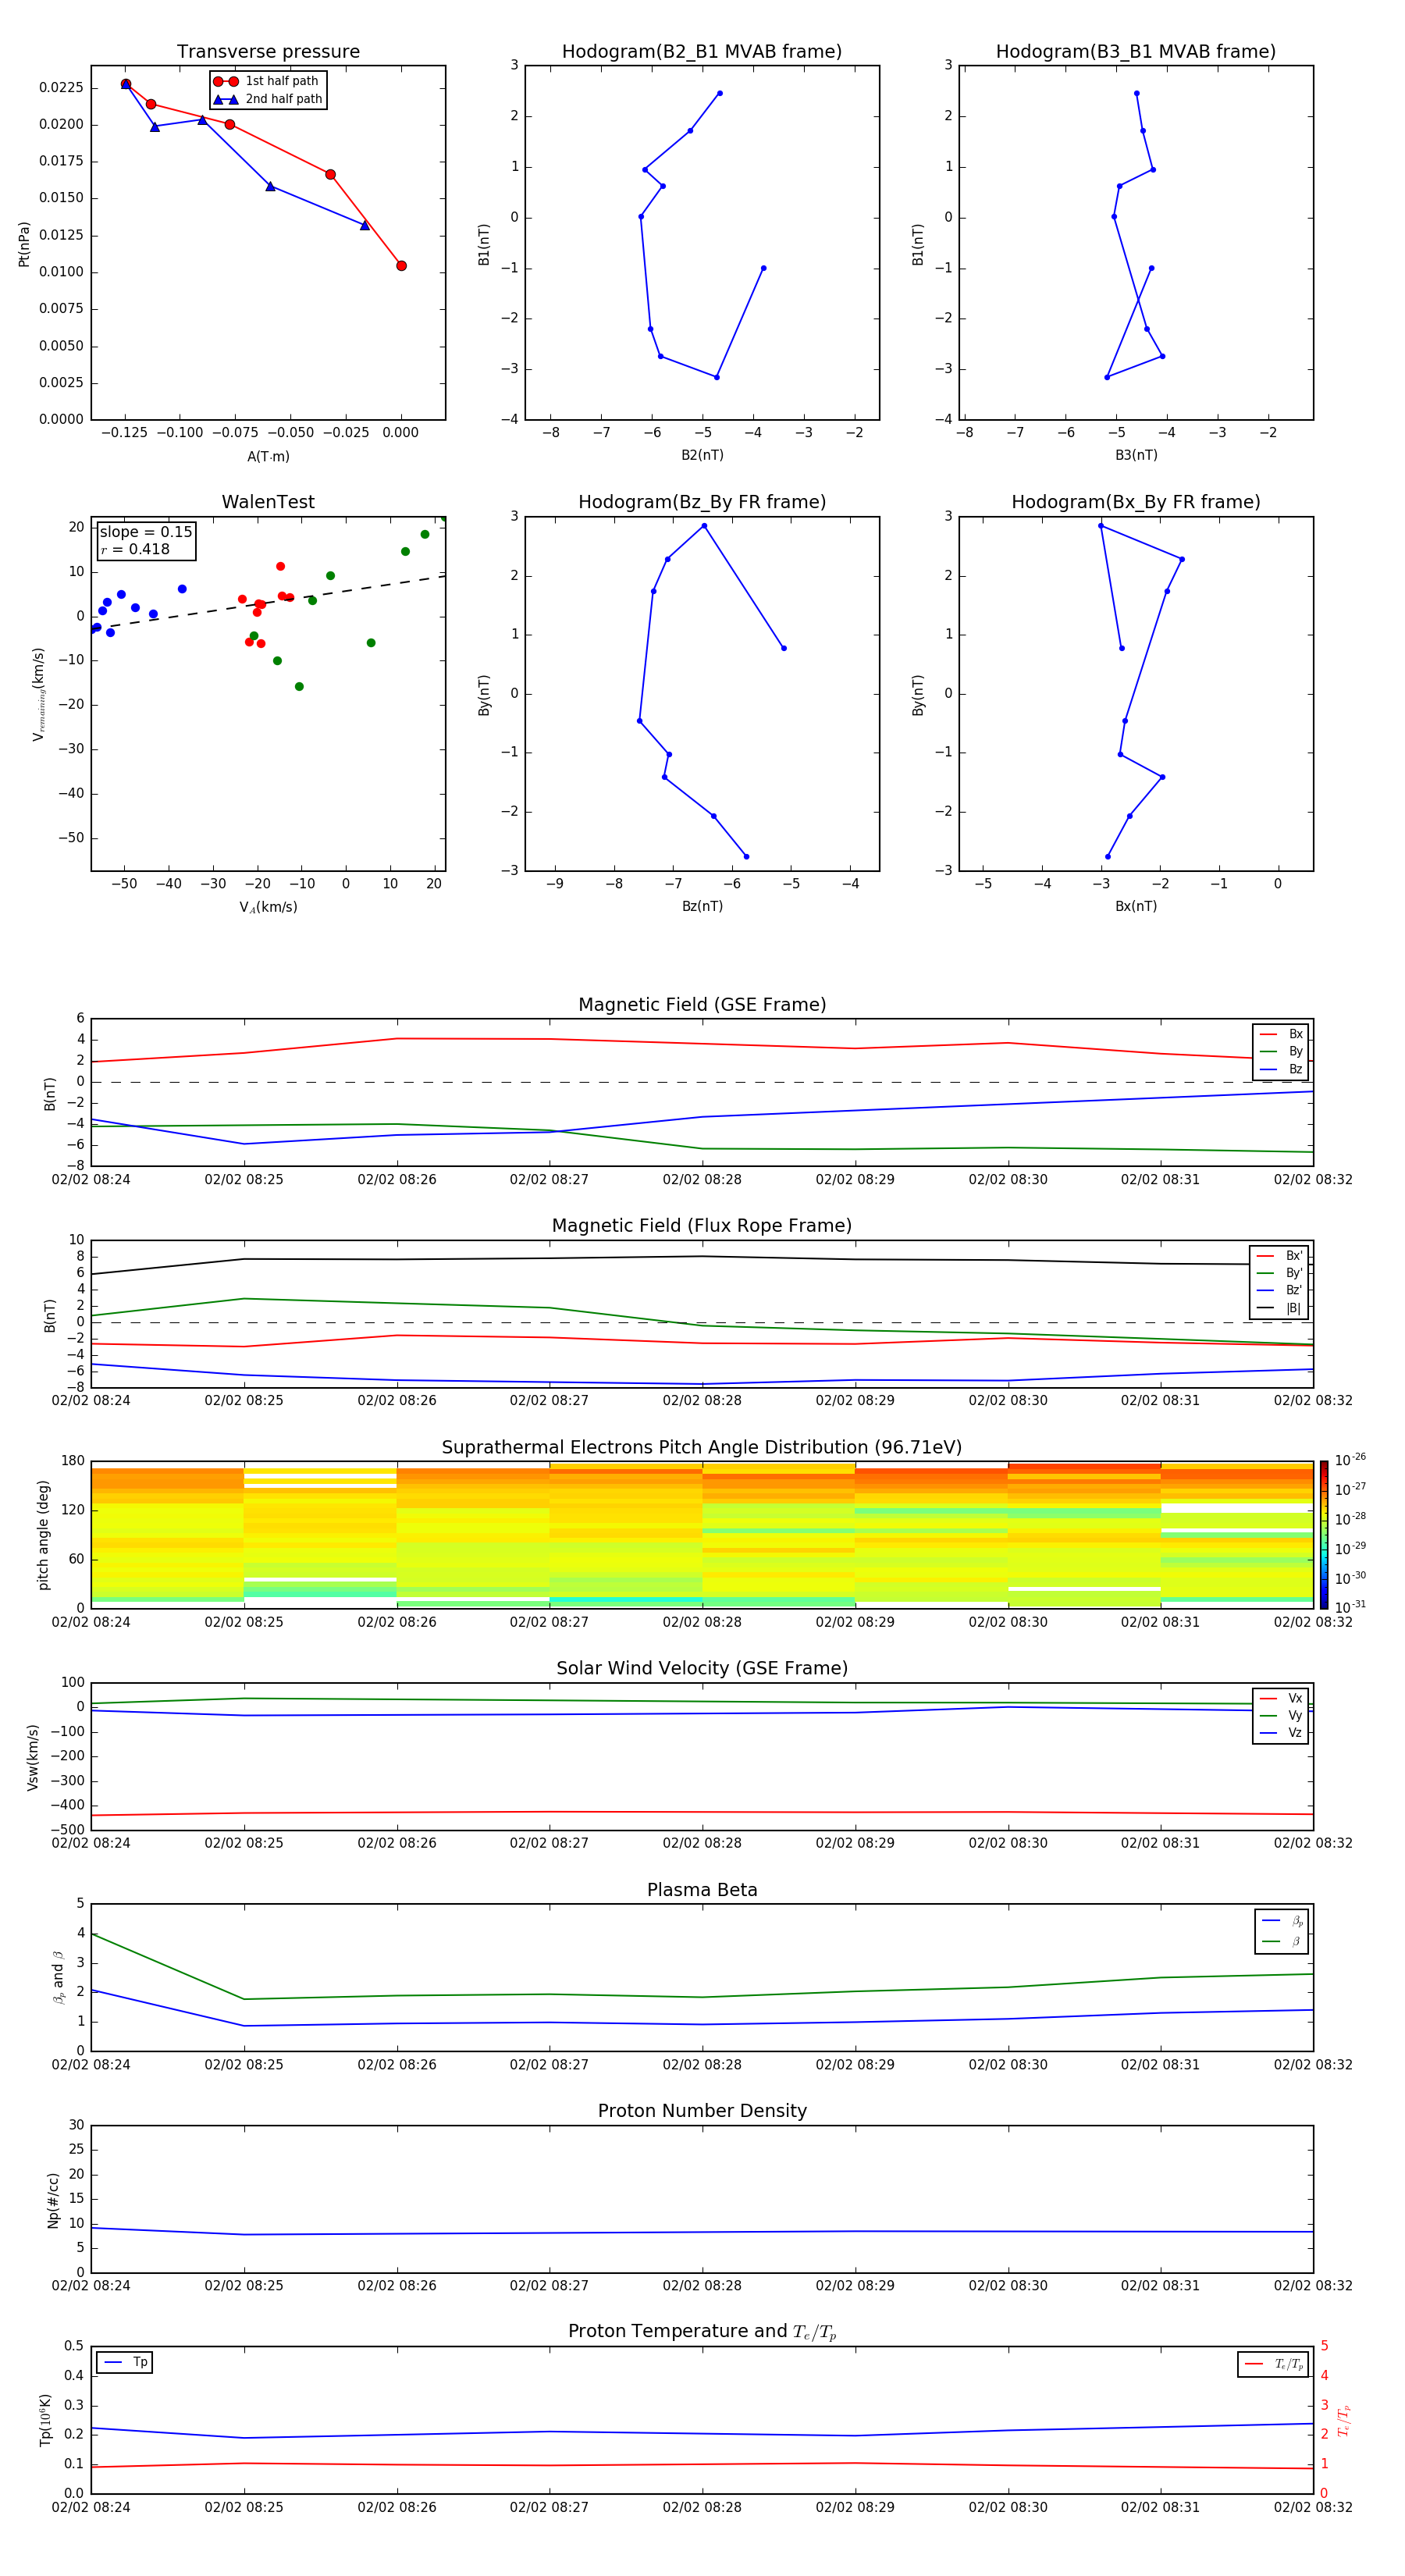Select the By legend entry in GSE magnetic field panel
Screen dimensions: 1405x2576
coord(1281,1051)
